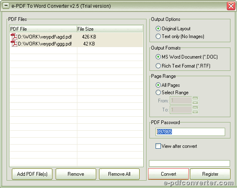Sort by the File Size column header
The height and width of the screenshot is (188, 237).
(x=110, y=29)
